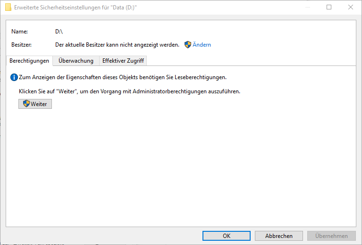Viewport: 362px width, 245px height.
Task: Click the "Besitzer:" label
Action: coord(21,45)
